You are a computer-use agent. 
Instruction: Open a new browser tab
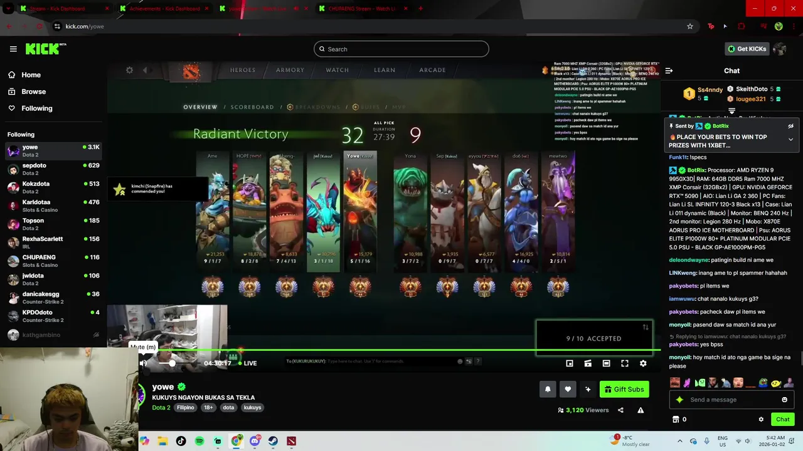(420, 9)
